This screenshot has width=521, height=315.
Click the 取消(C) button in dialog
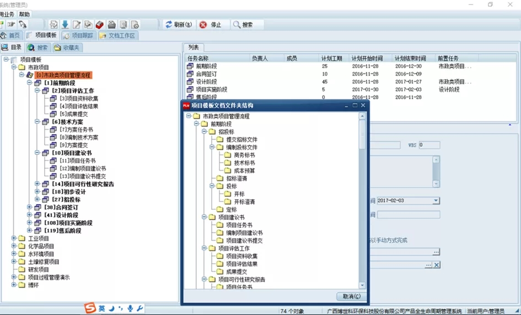click(351, 296)
